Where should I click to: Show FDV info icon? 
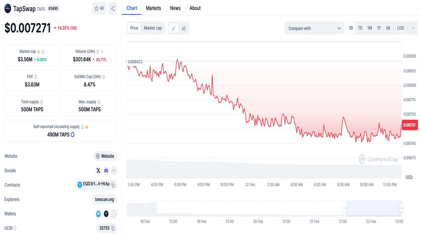(x=36, y=77)
